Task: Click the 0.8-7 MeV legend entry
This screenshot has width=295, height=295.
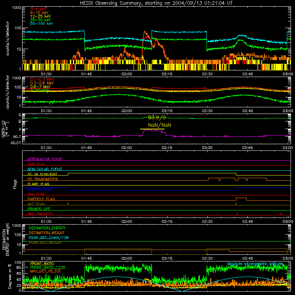Action: coord(41,87)
